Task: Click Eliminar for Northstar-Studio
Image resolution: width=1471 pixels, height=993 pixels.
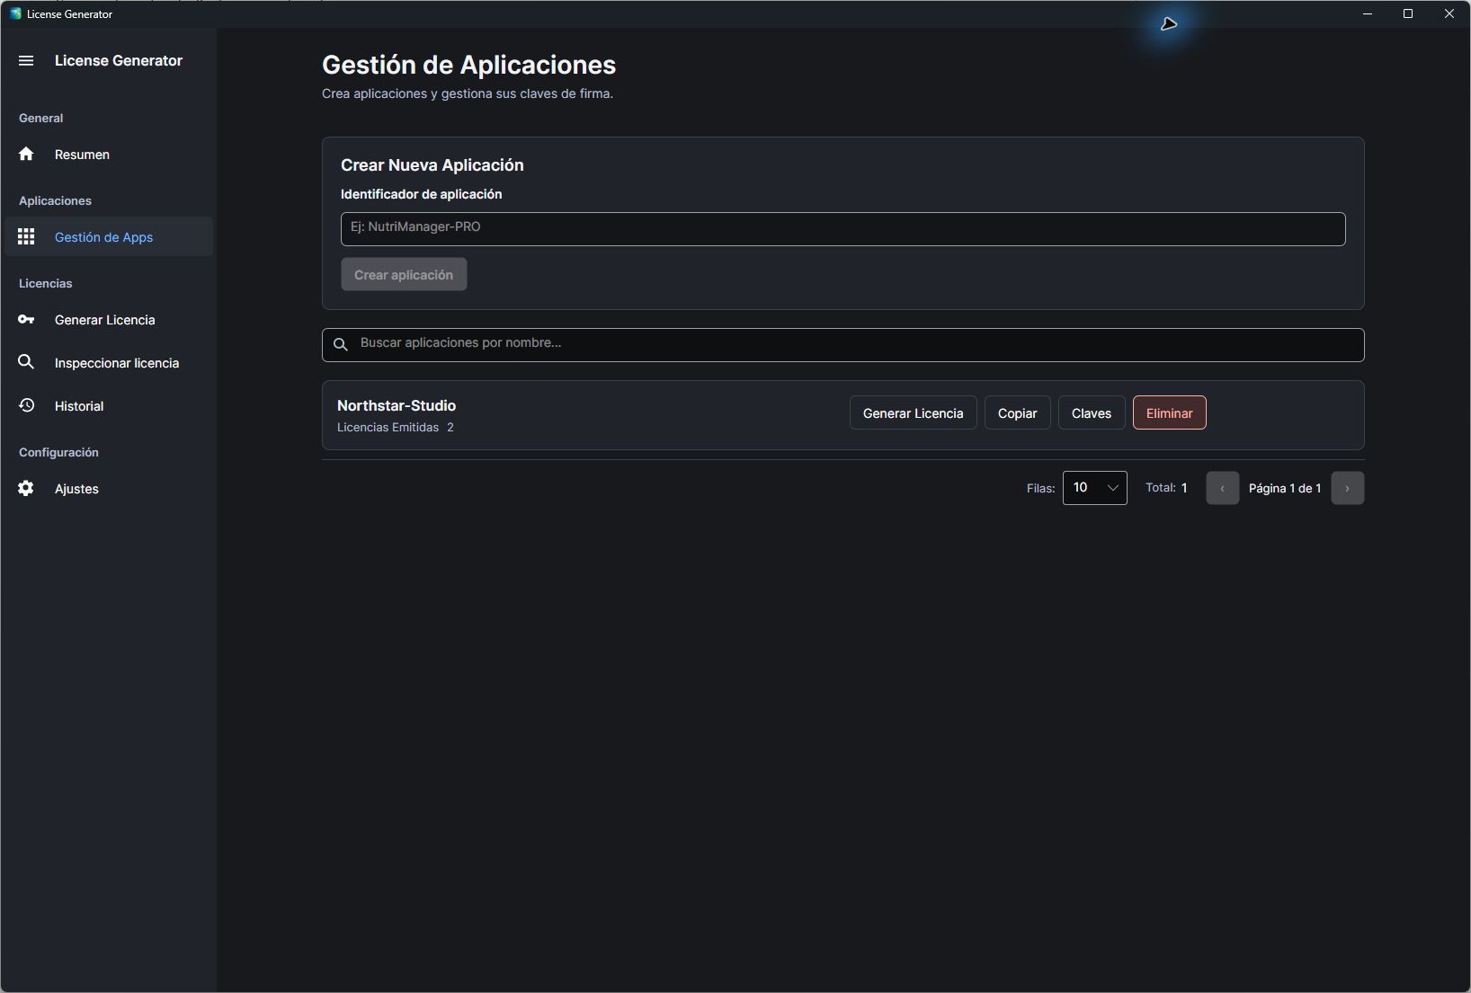Action: (x=1169, y=412)
